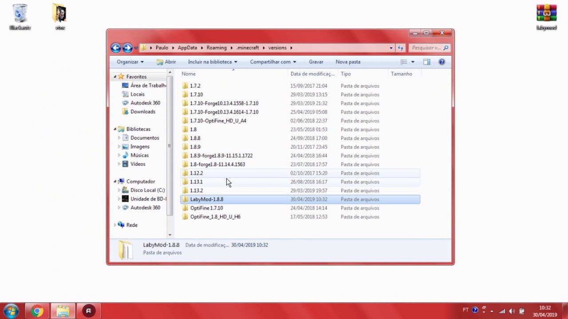Expand Disco Local (C:) node
This screenshot has height=319, width=568.
click(119, 190)
